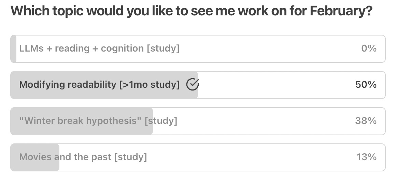Click the "[>1mo study]" text
Image resolution: width=396 pixels, height=183 pixels.
(150, 85)
